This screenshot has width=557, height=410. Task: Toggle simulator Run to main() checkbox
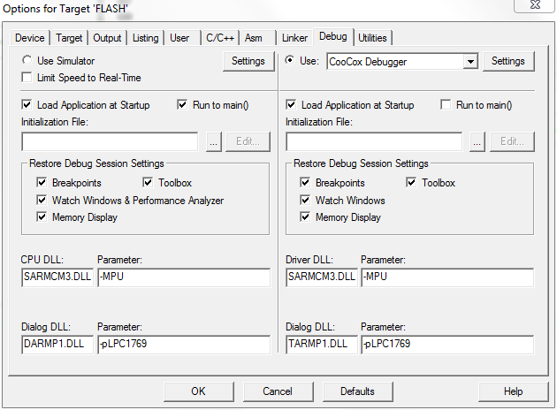182,105
